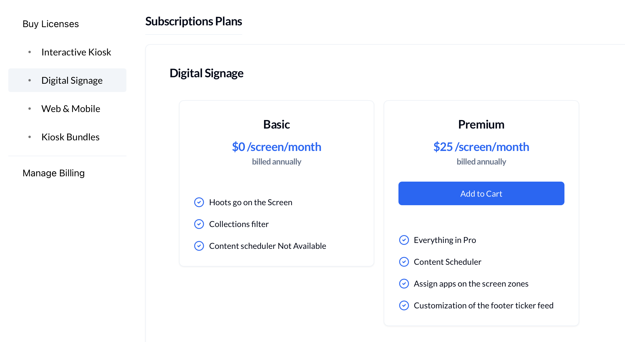Viewport: 625px width, 342px height.
Task: Click the check icon next to Content Scheduler
Action: pos(404,262)
